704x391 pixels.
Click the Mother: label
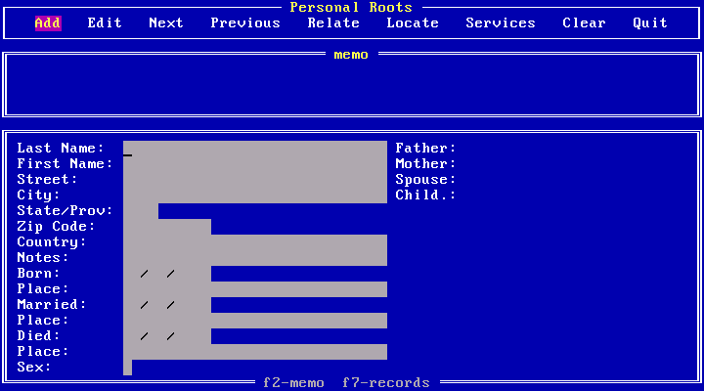425,164
